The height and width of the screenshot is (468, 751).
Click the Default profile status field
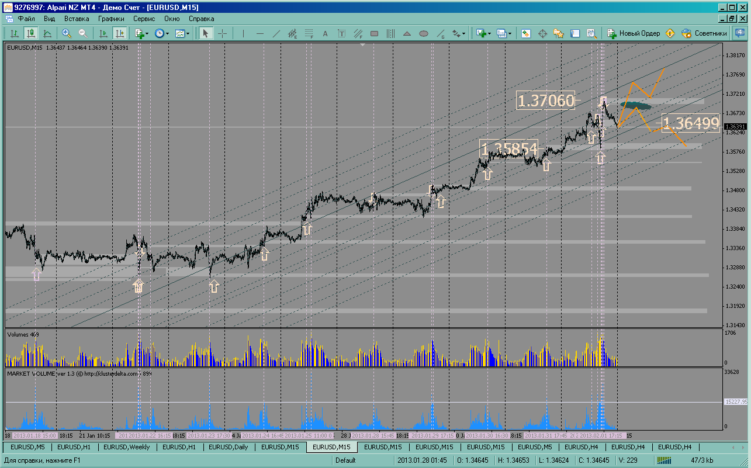(x=345, y=460)
